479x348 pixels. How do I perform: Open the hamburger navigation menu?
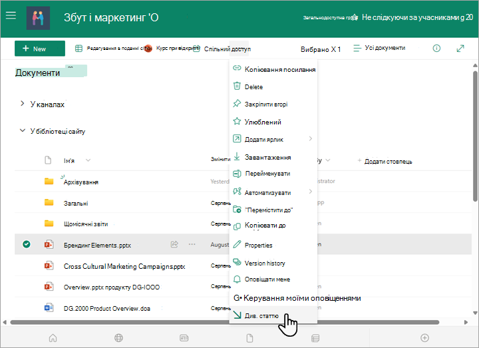(11, 15)
